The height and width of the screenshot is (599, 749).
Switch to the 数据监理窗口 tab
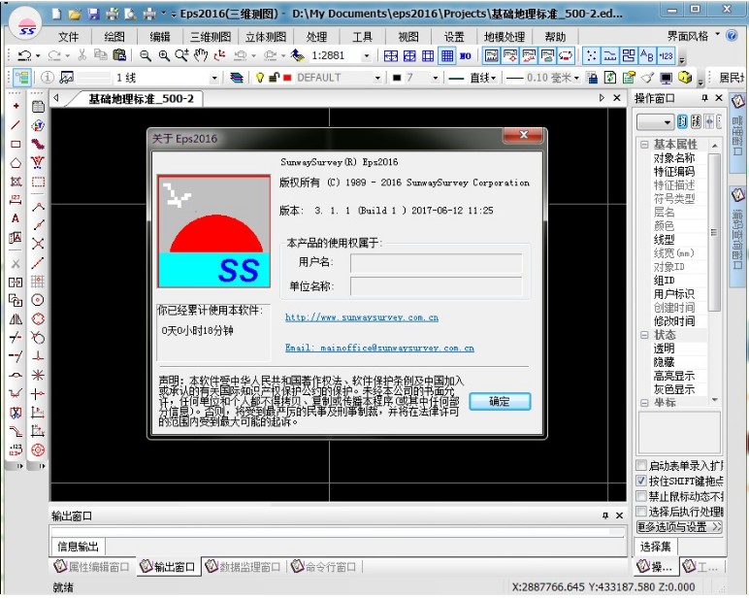[243, 567]
